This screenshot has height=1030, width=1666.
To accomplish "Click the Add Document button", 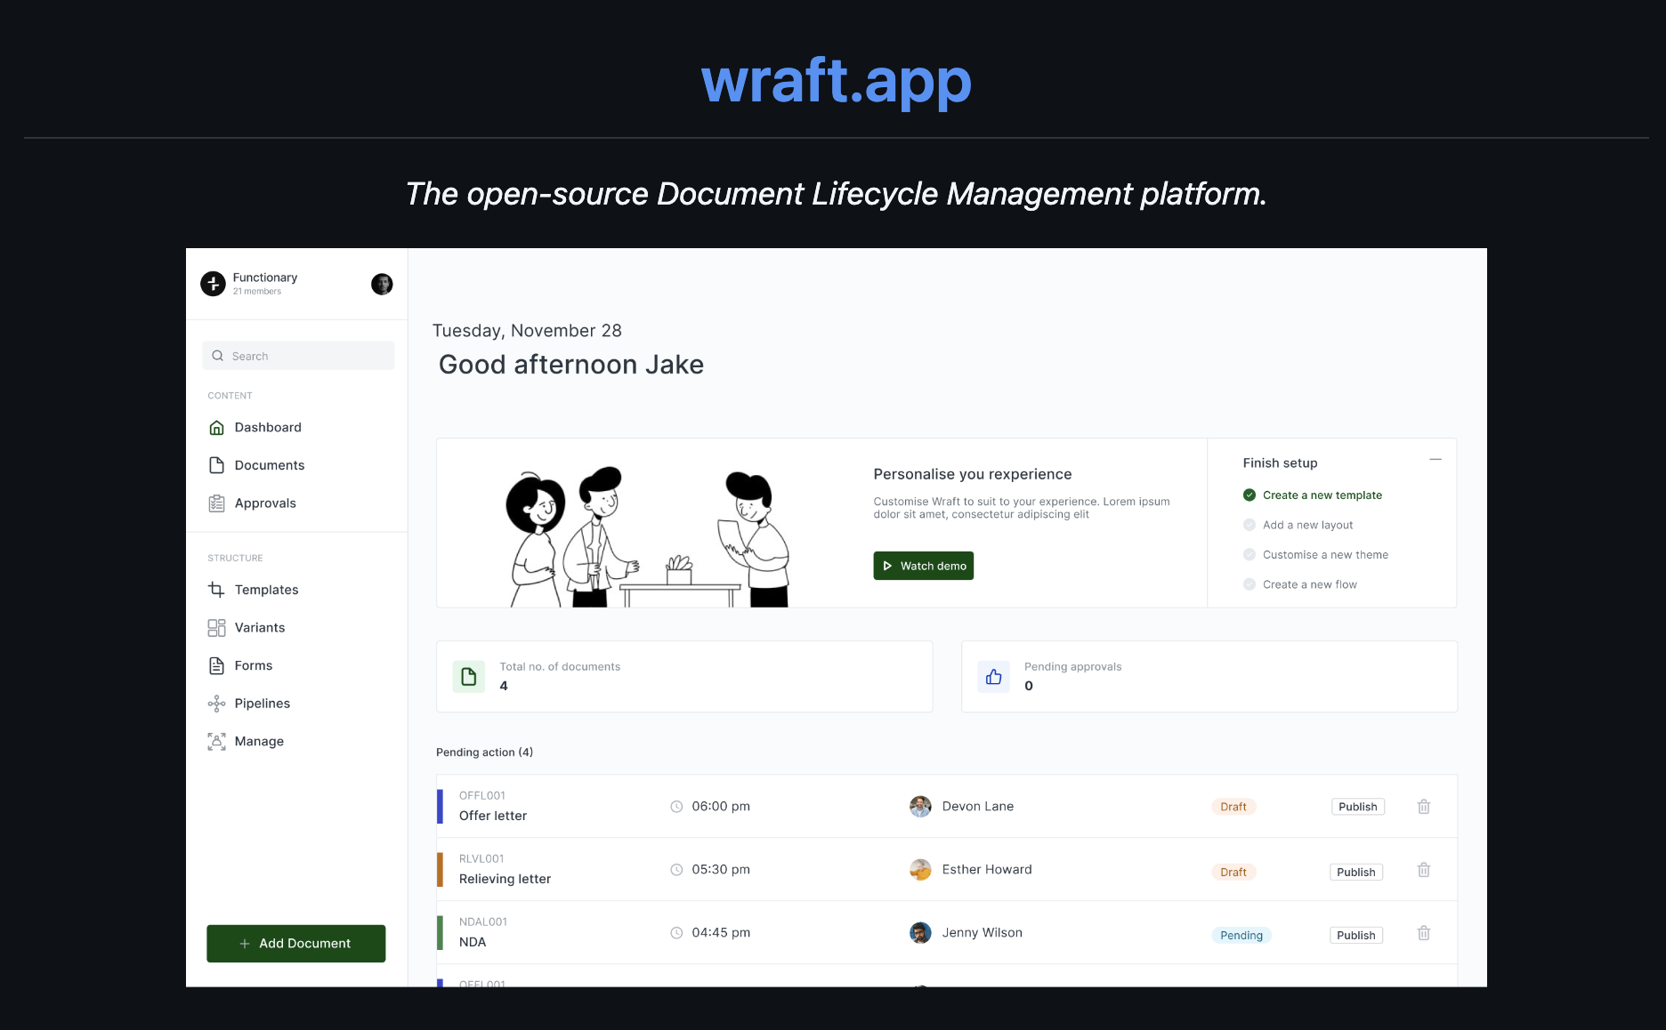I will [x=296, y=944].
